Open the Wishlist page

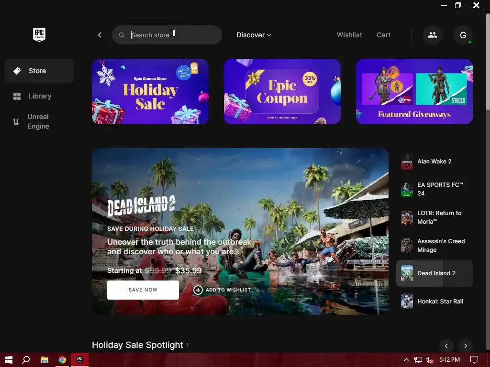pyautogui.click(x=349, y=35)
